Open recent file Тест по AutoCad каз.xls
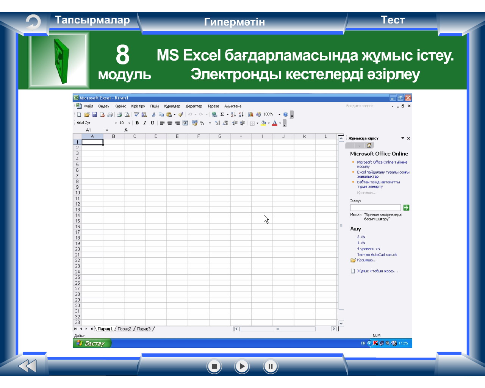 [377, 255]
